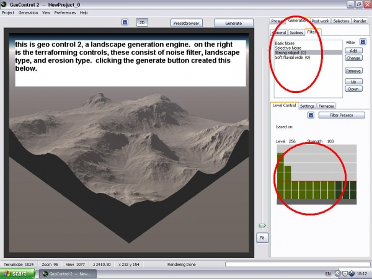Click the Generate button

click(x=234, y=23)
